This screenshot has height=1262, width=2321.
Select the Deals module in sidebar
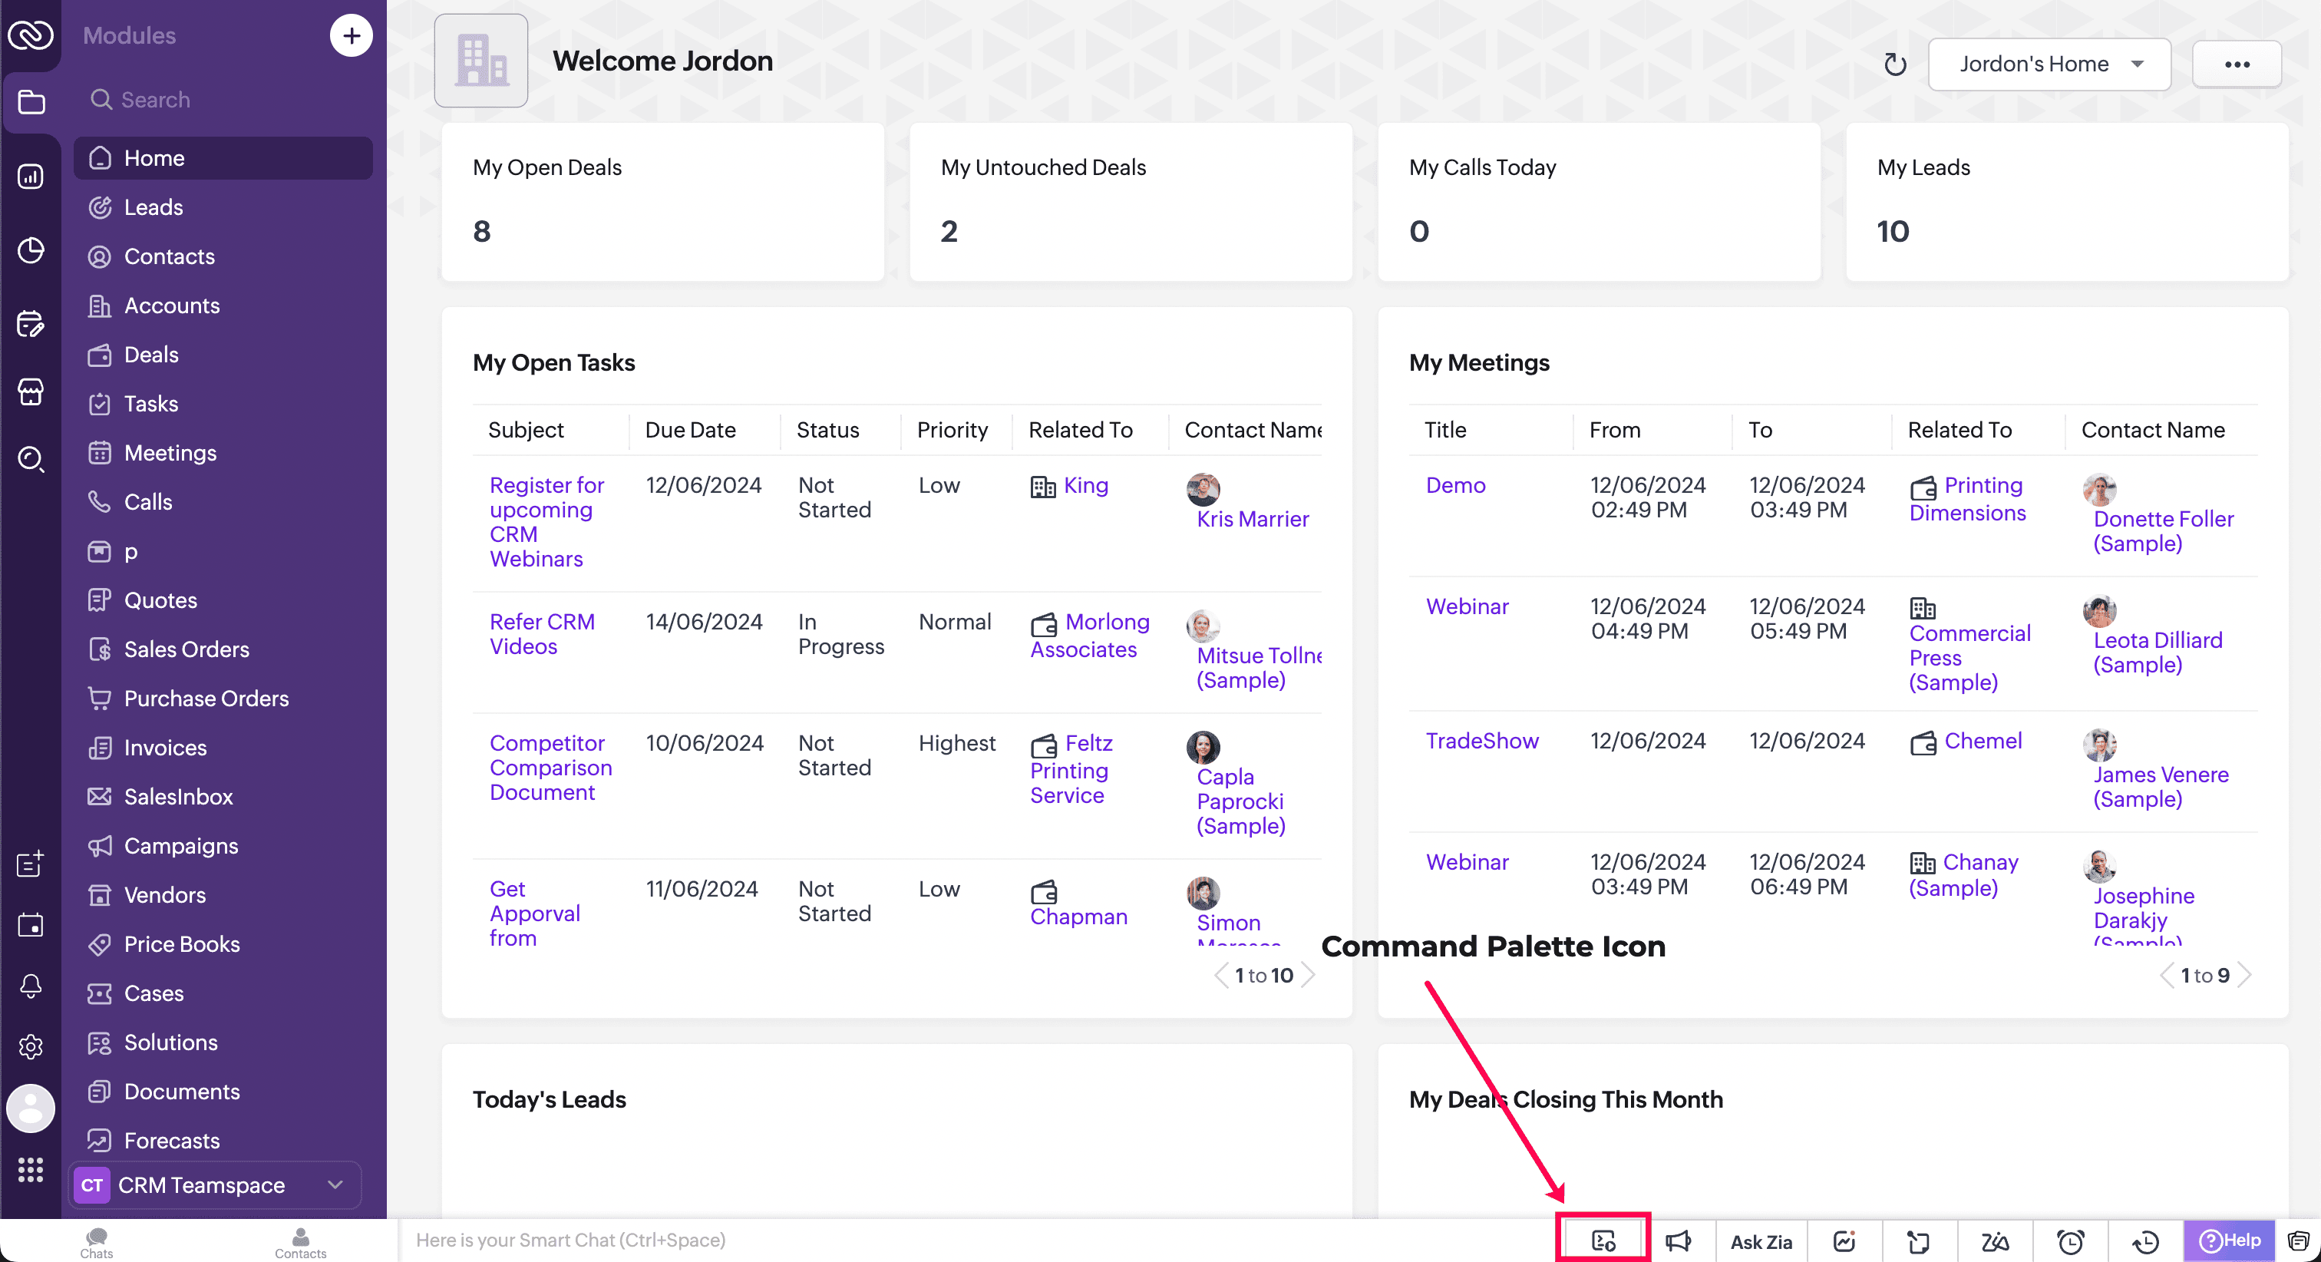[x=150, y=354]
